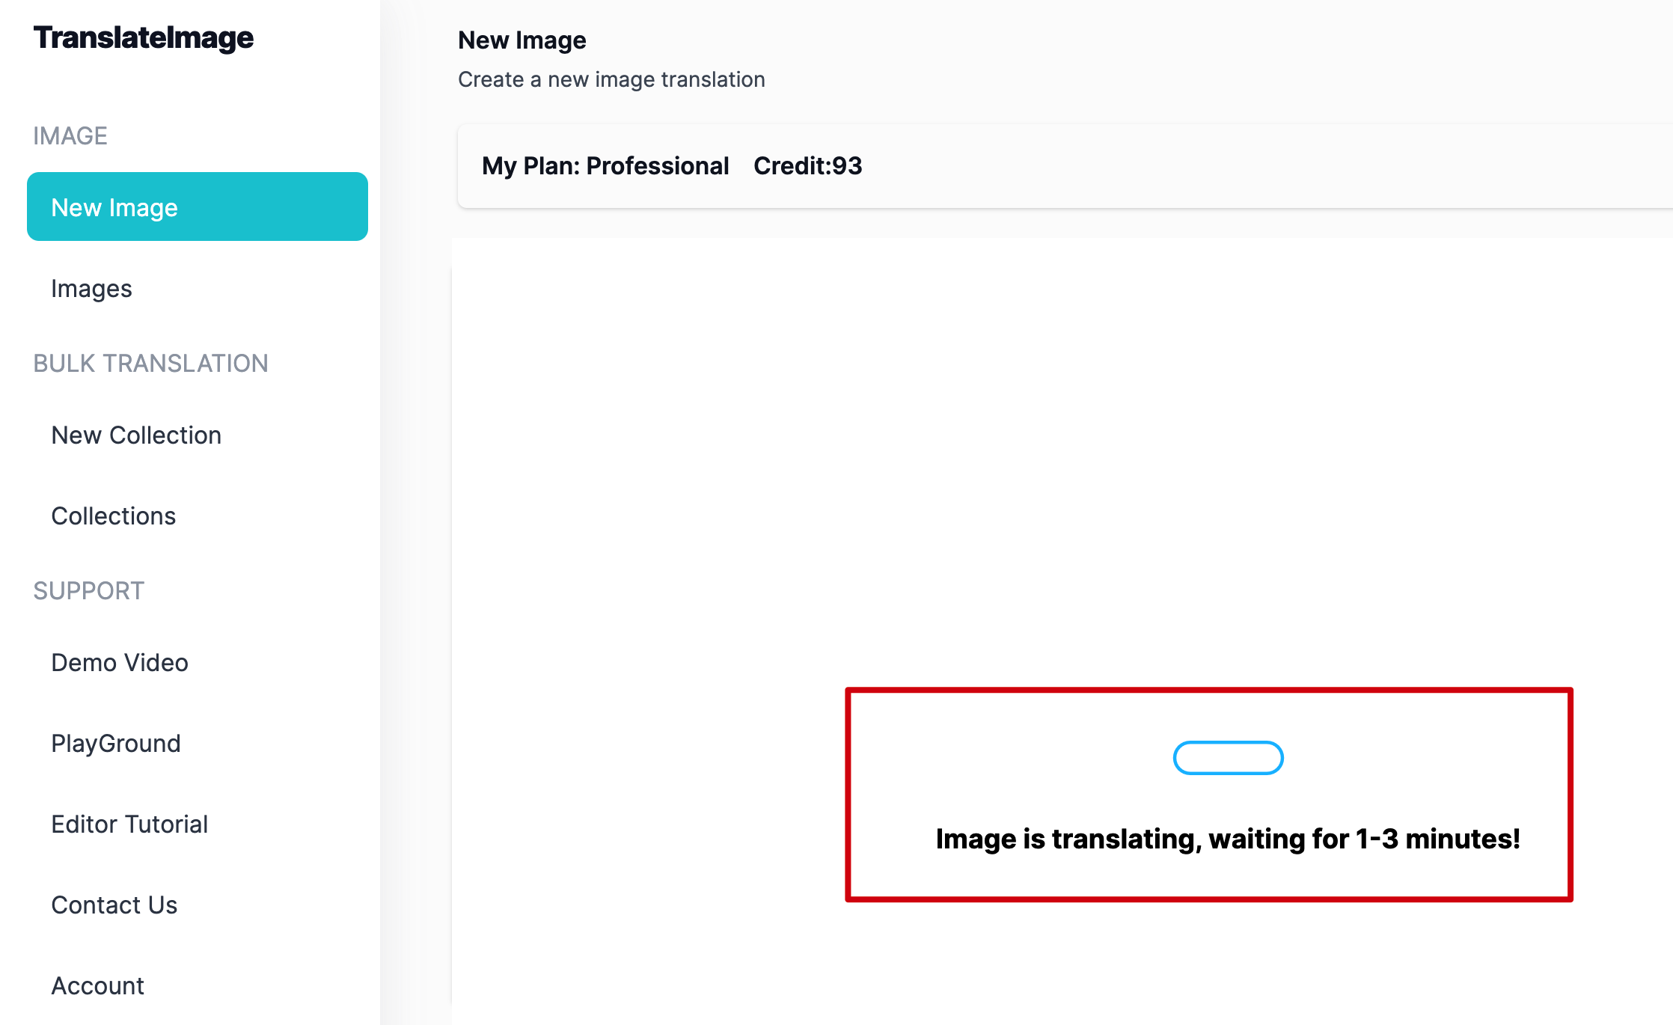Screen dimensions: 1673x1025
Task: Open the Collections icon
Action: click(x=111, y=515)
